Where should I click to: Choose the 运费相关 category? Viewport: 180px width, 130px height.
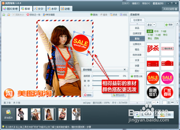pos(137,44)
